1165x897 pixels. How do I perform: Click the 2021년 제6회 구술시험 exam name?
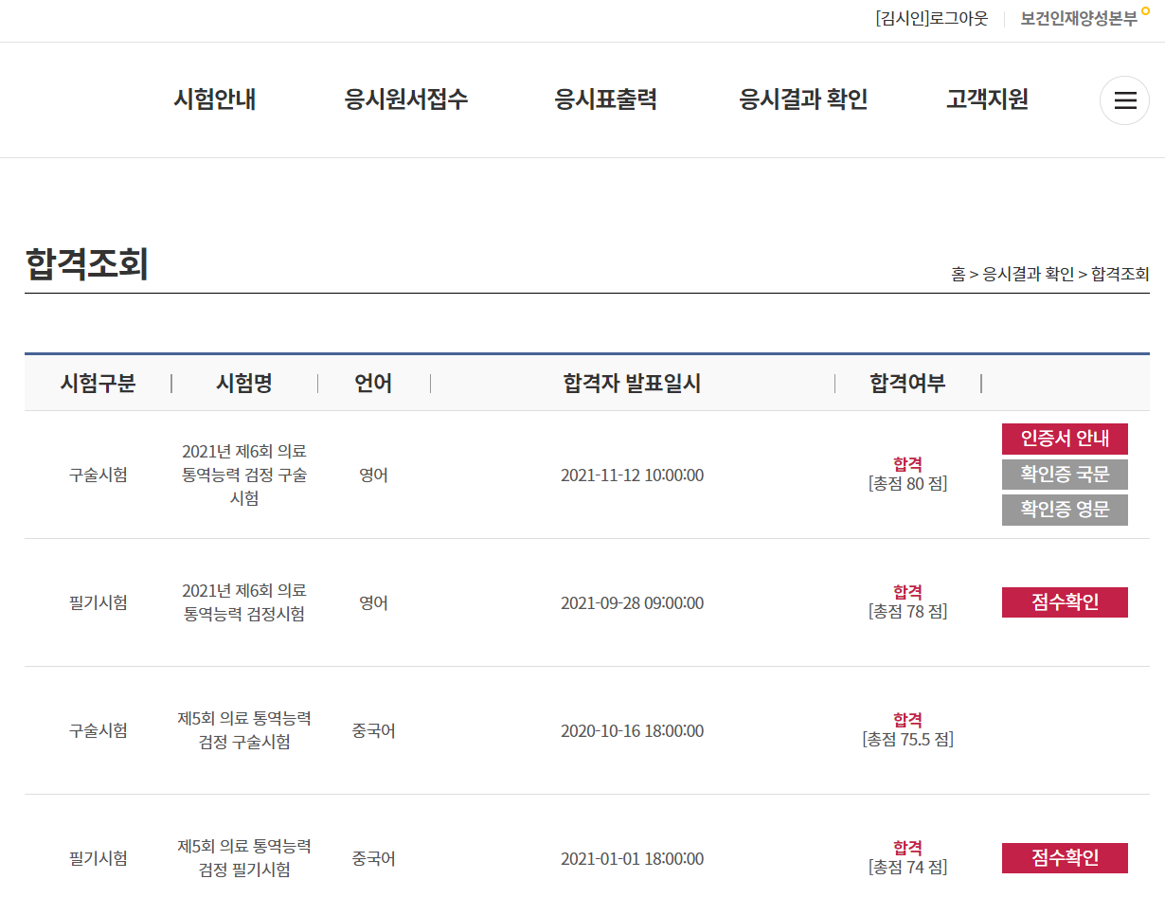pos(244,475)
